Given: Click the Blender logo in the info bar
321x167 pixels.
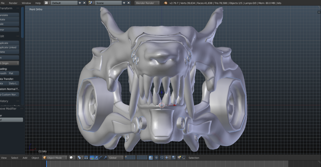Looking at the screenshot, I should click(x=165, y=3).
